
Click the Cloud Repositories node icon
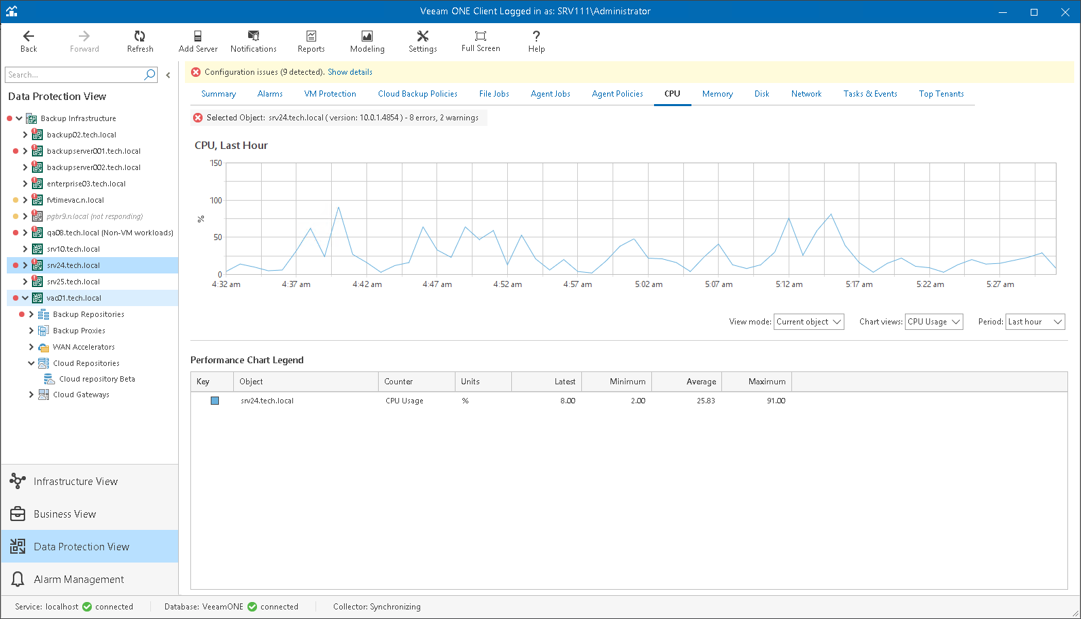point(44,363)
